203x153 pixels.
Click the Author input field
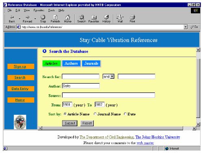[x=81, y=86]
